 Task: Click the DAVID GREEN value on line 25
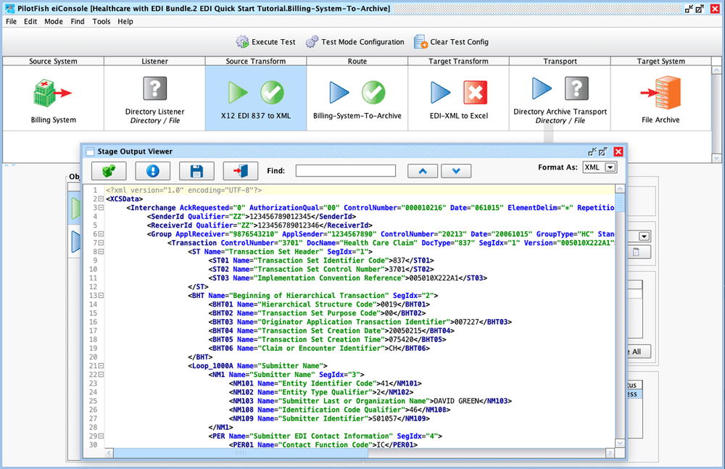pos(455,401)
